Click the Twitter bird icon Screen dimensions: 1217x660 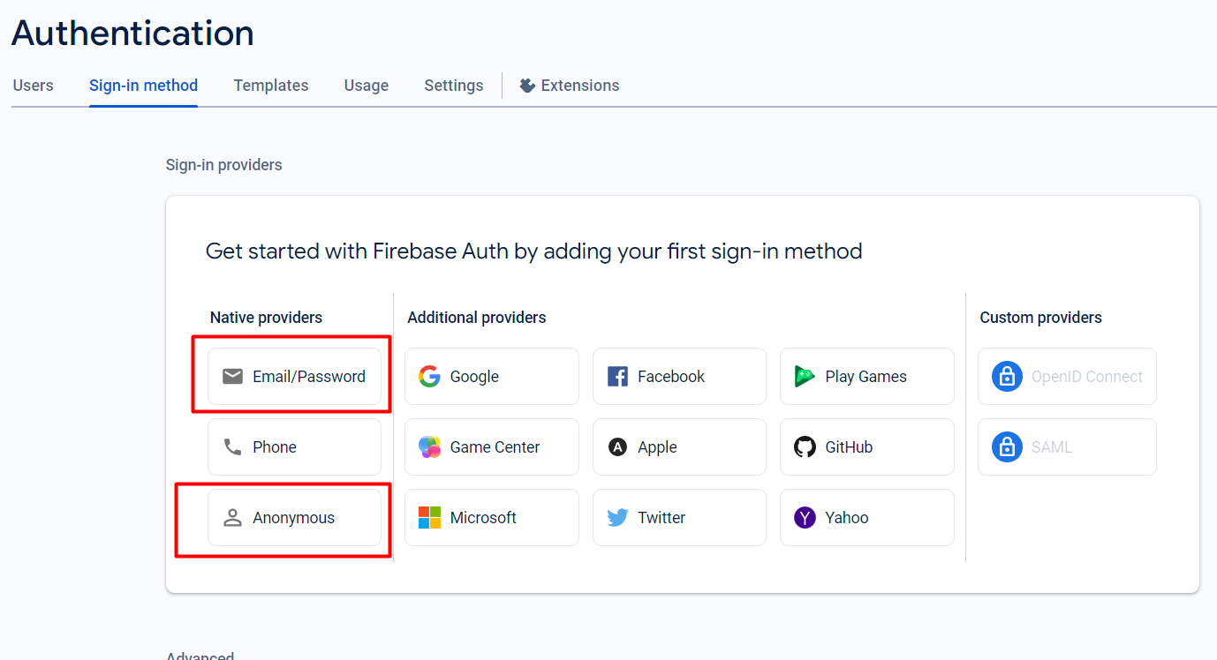pos(617,518)
